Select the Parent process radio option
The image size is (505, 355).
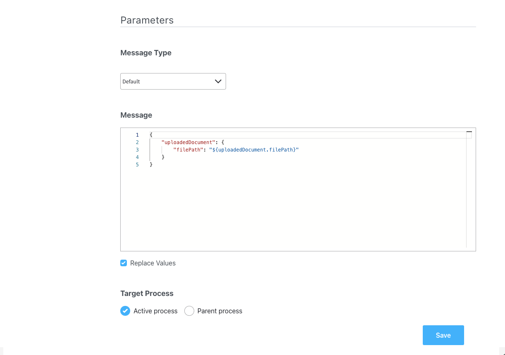pyautogui.click(x=189, y=311)
